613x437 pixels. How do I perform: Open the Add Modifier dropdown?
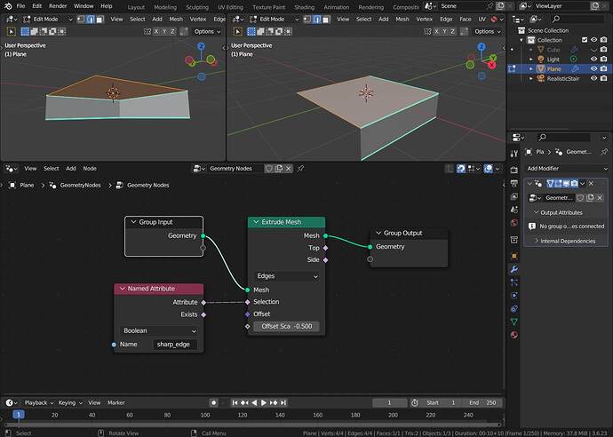coord(566,169)
